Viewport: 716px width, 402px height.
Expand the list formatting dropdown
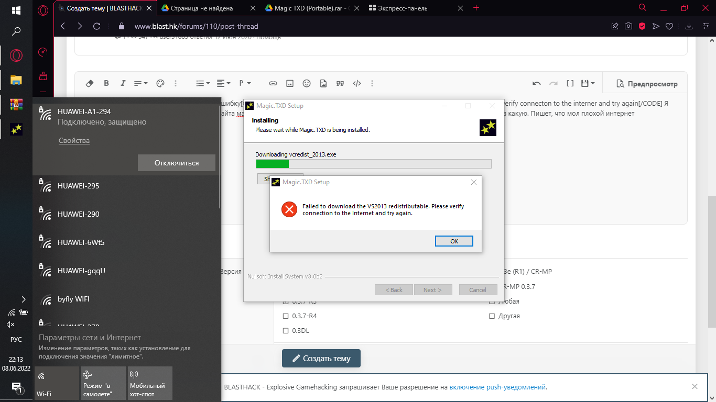tap(203, 83)
